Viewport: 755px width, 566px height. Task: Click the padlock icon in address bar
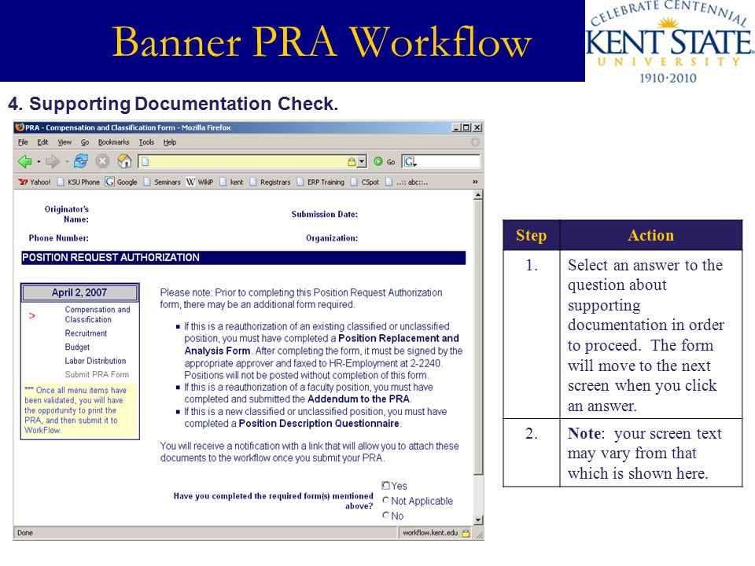352,162
